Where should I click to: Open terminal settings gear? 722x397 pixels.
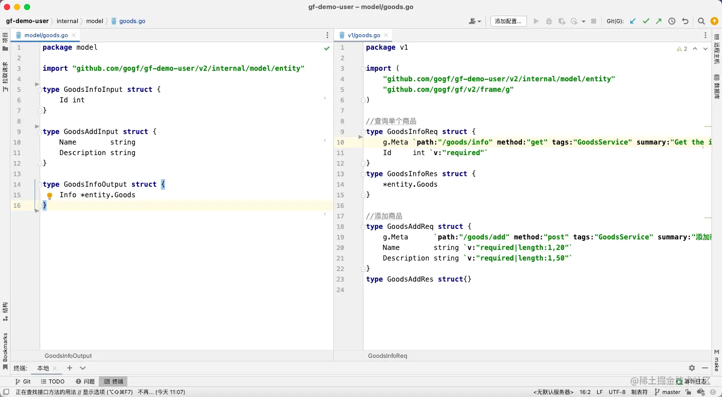[692, 368]
